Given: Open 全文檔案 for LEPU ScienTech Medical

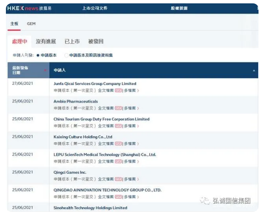Looking at the screenshot, I should [106, 161].
